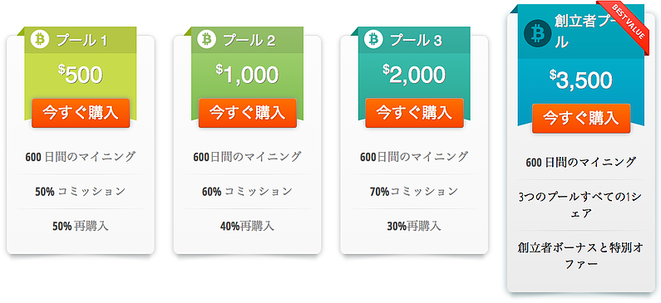The image size is (661, 303).
Task: Buy the $2,000 pool with 今すぐ購入
Action: 414,113
